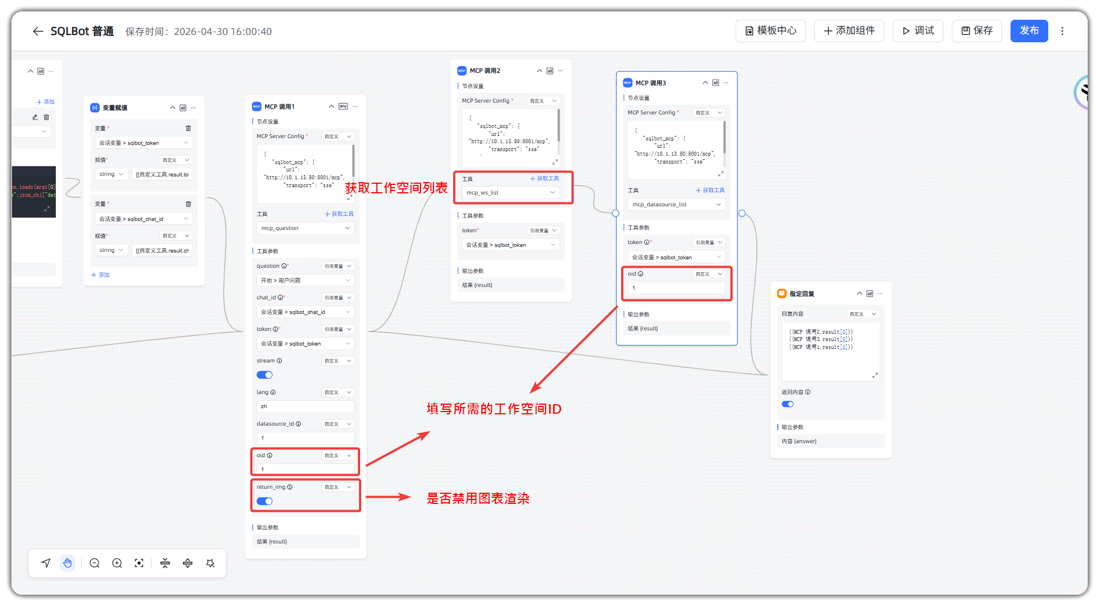Click the info icon next to datasource_id
This screenshot has width=1099, height=606.
point(298,423)
